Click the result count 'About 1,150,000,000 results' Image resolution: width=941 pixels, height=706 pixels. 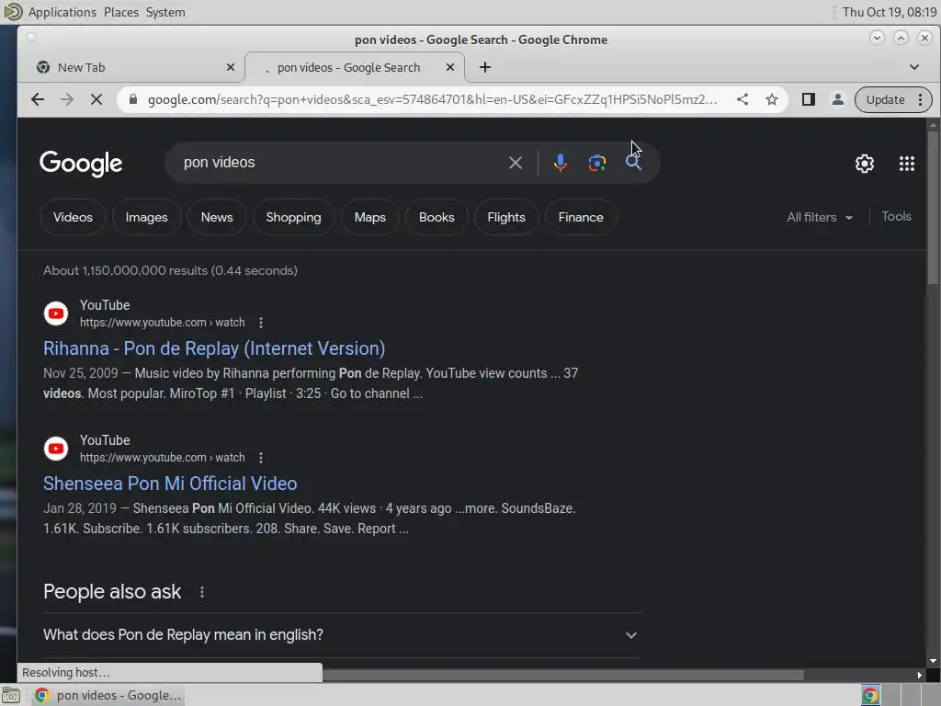[x=170, y=271]
